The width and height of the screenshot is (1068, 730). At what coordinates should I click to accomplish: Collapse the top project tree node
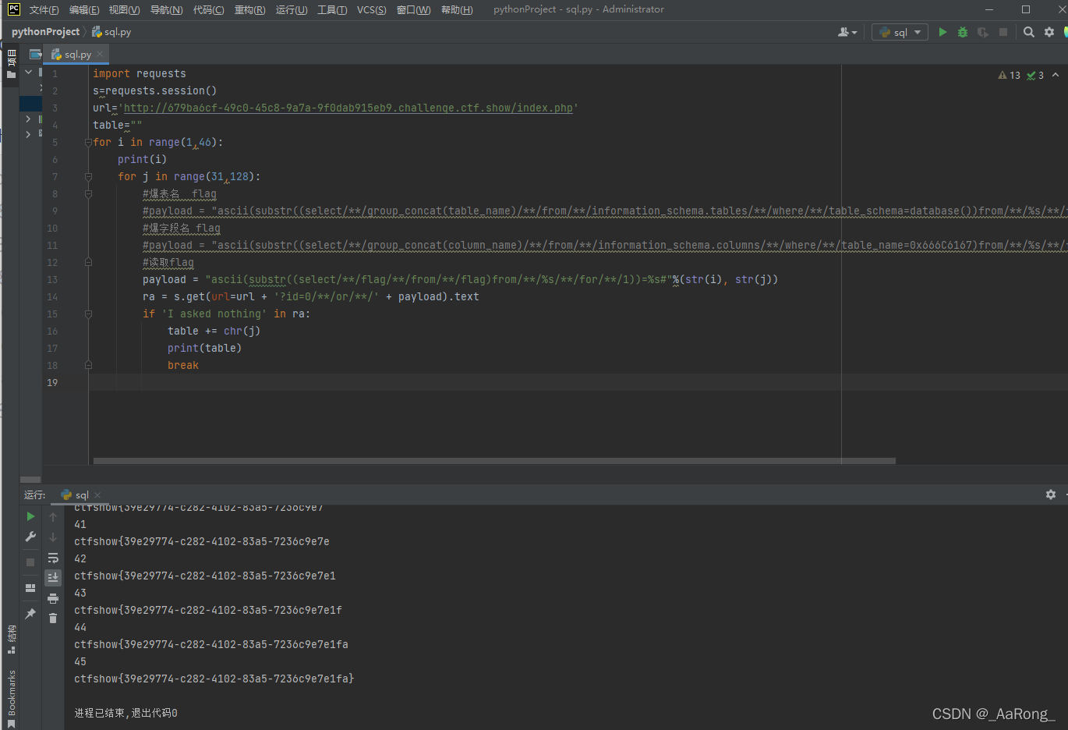pyautogui.click(x=28, y=72)
